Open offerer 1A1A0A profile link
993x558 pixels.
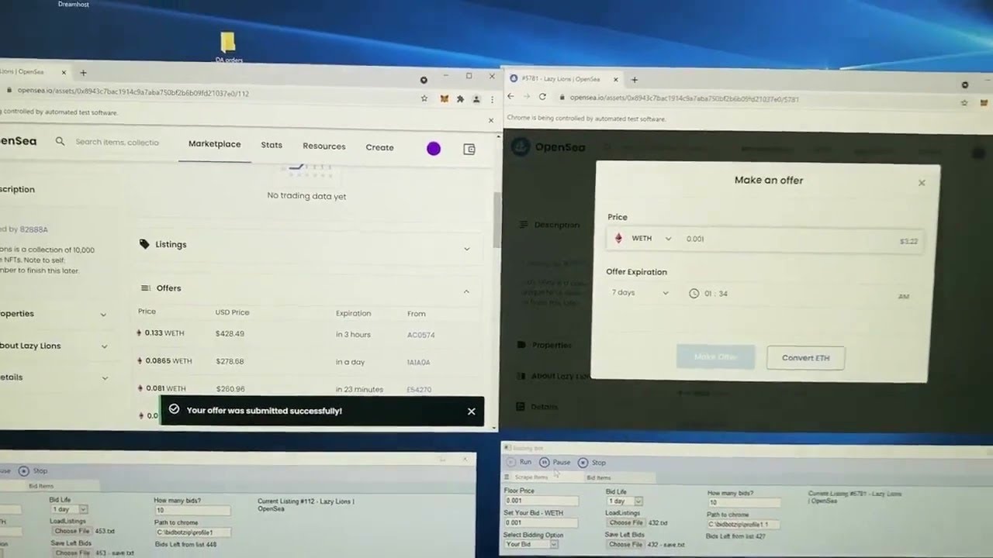418,363
